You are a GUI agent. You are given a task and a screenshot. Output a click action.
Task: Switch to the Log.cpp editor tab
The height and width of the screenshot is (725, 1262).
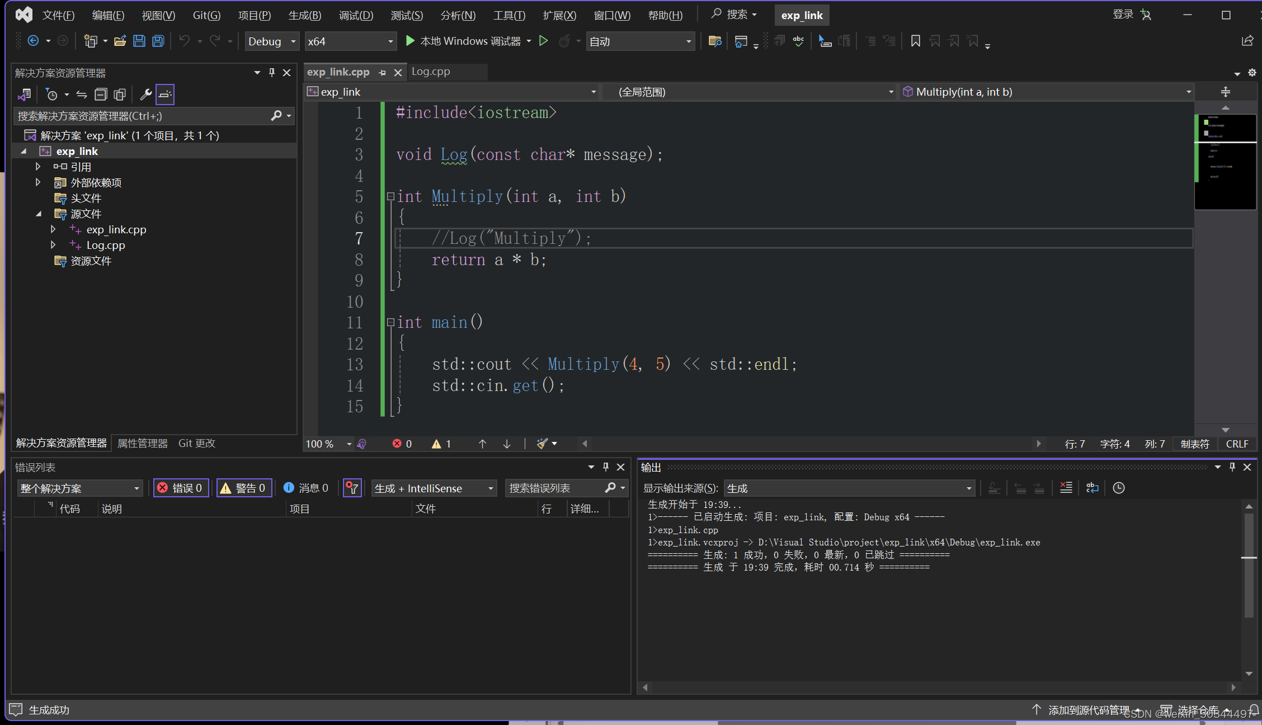[x=431, y=72]
